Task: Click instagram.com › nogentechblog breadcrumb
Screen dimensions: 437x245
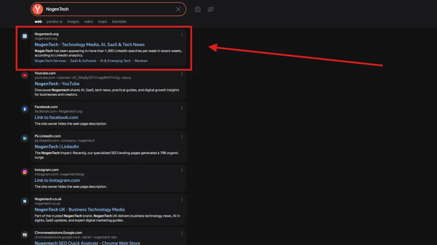Action: pos(59,174)
